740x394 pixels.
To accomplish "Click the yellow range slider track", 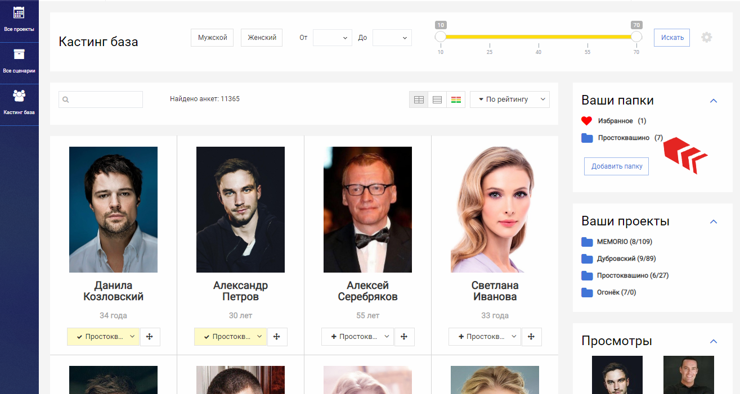I will (x=539, y=37).
